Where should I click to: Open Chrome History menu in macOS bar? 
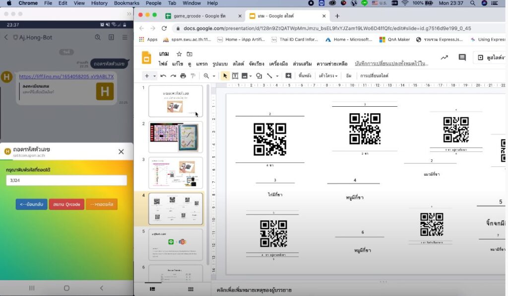click(99, 3)
